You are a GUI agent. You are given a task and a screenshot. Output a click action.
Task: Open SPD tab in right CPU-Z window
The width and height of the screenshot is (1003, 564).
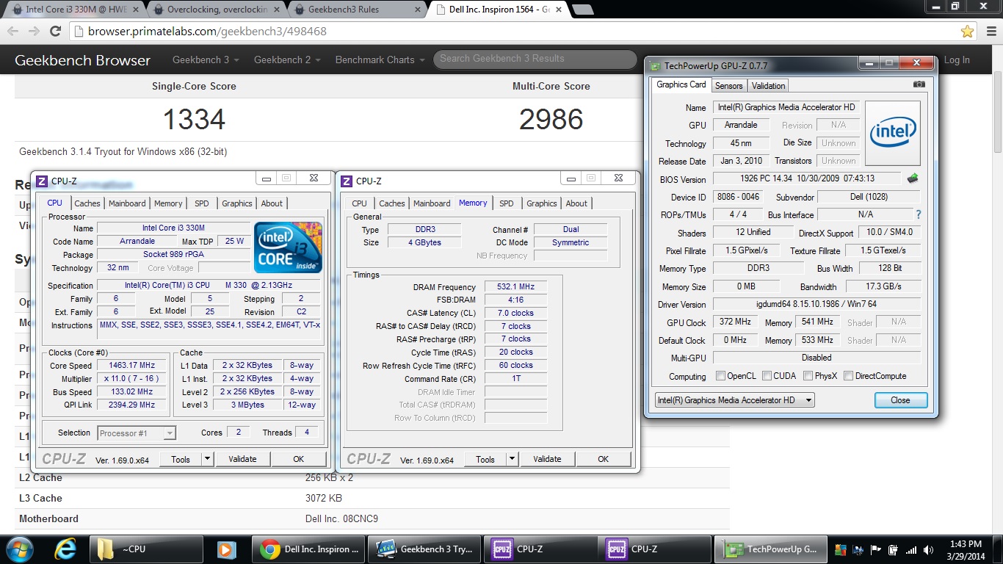tap(506, 203)
